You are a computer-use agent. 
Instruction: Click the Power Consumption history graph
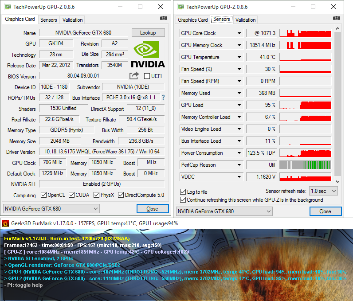[305, 153]
